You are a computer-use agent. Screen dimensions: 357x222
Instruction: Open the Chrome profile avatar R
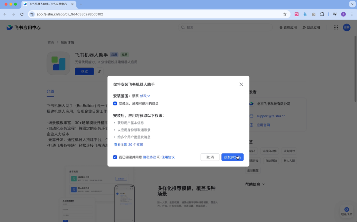pyautogui.click(x=343, y=14)
